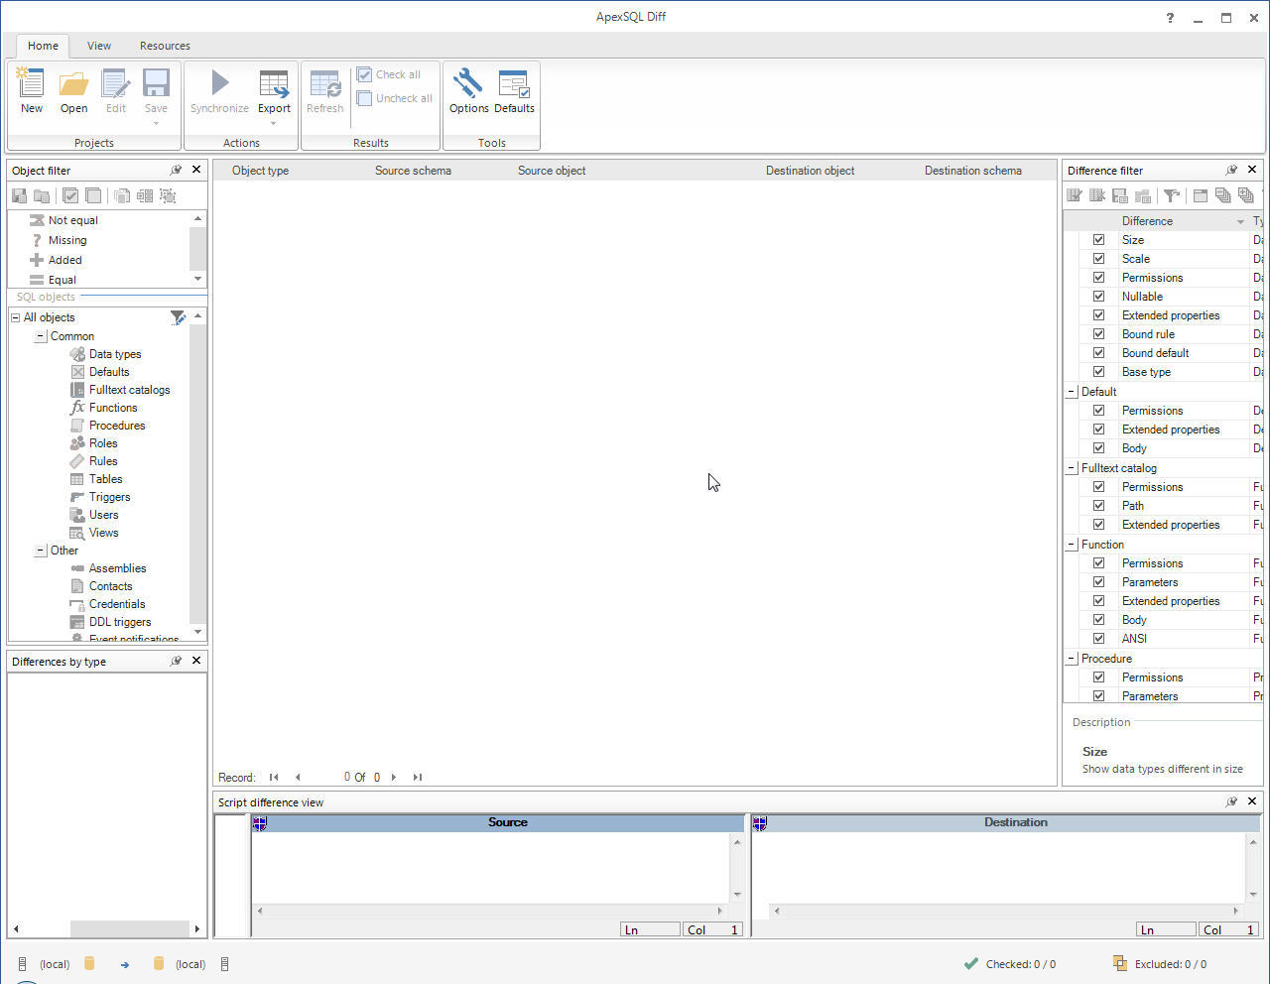1270x984 pixels.
Task: Select the Excluded status bar icon
Action: point(1119,963)
